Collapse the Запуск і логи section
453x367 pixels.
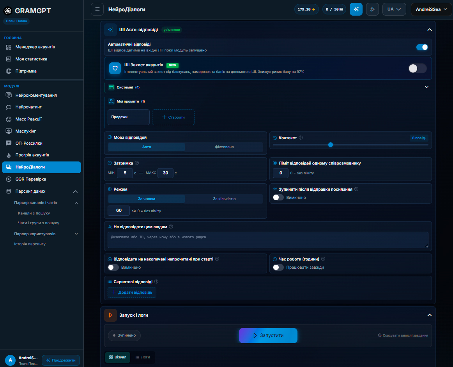click(429, 315)
